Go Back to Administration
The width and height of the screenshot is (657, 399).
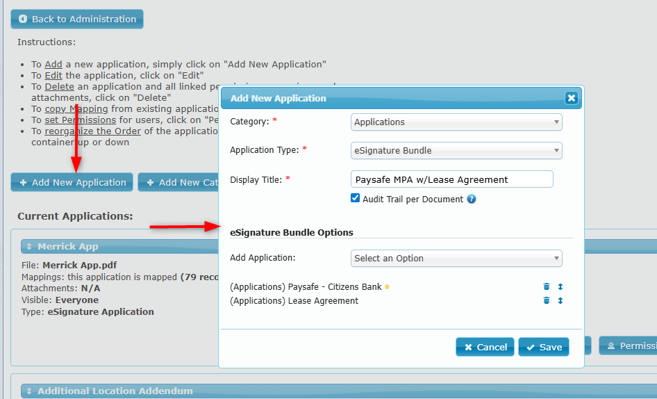point(76,19)
